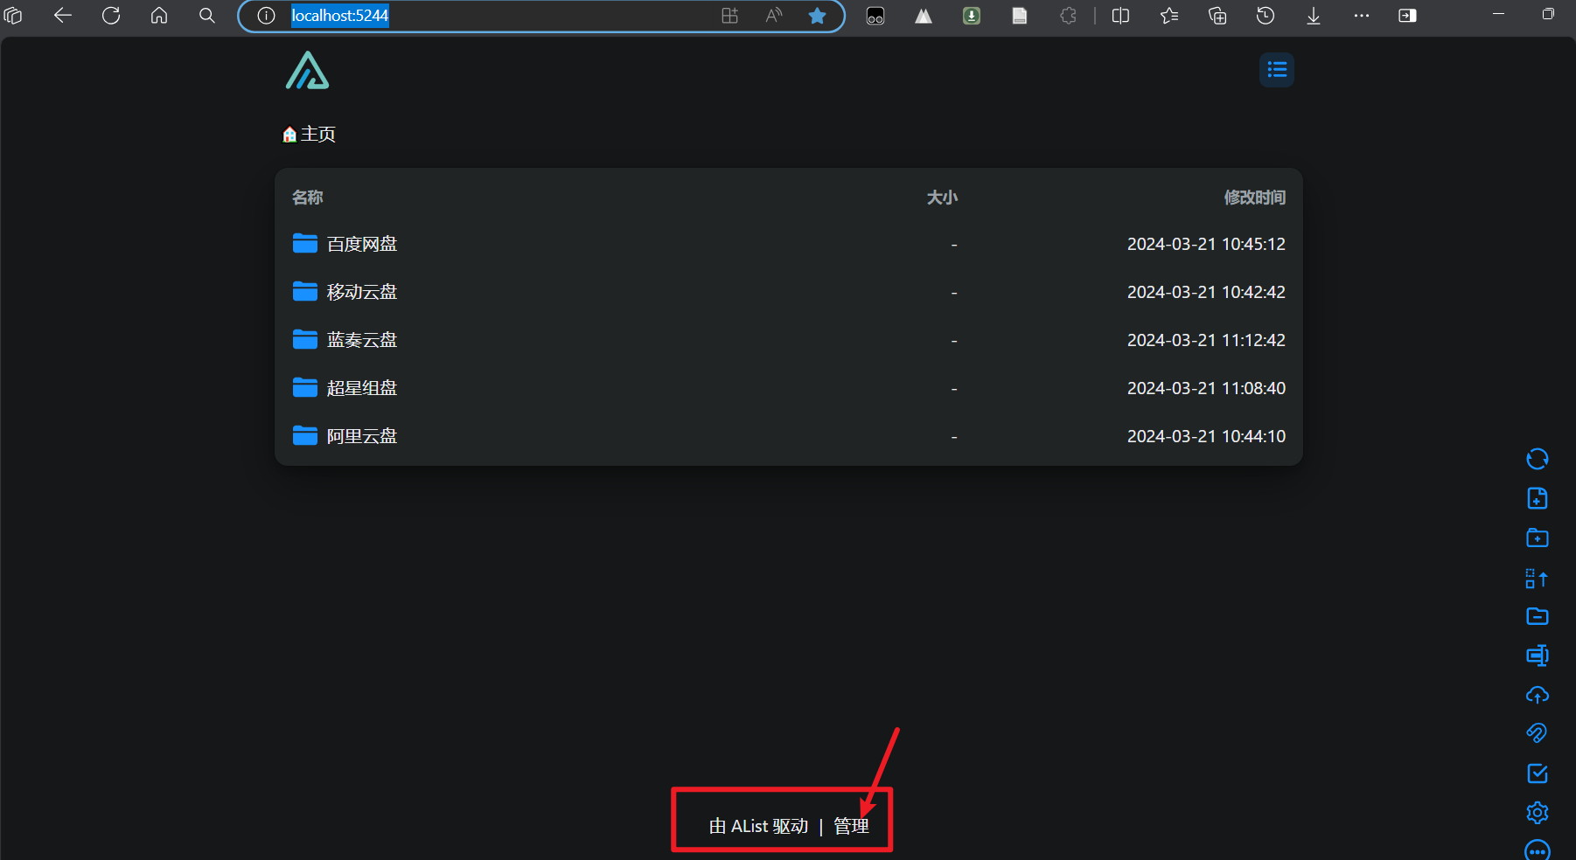Click the new folder icon
Screen dimensions: 1576x860
click(1538, 538)
